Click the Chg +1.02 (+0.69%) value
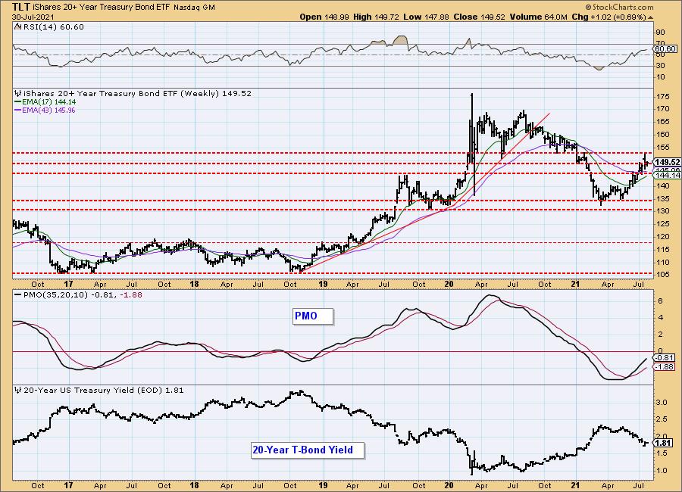This screenshot has height=492, width=682. pyautogui.click(x=608, y=17)
